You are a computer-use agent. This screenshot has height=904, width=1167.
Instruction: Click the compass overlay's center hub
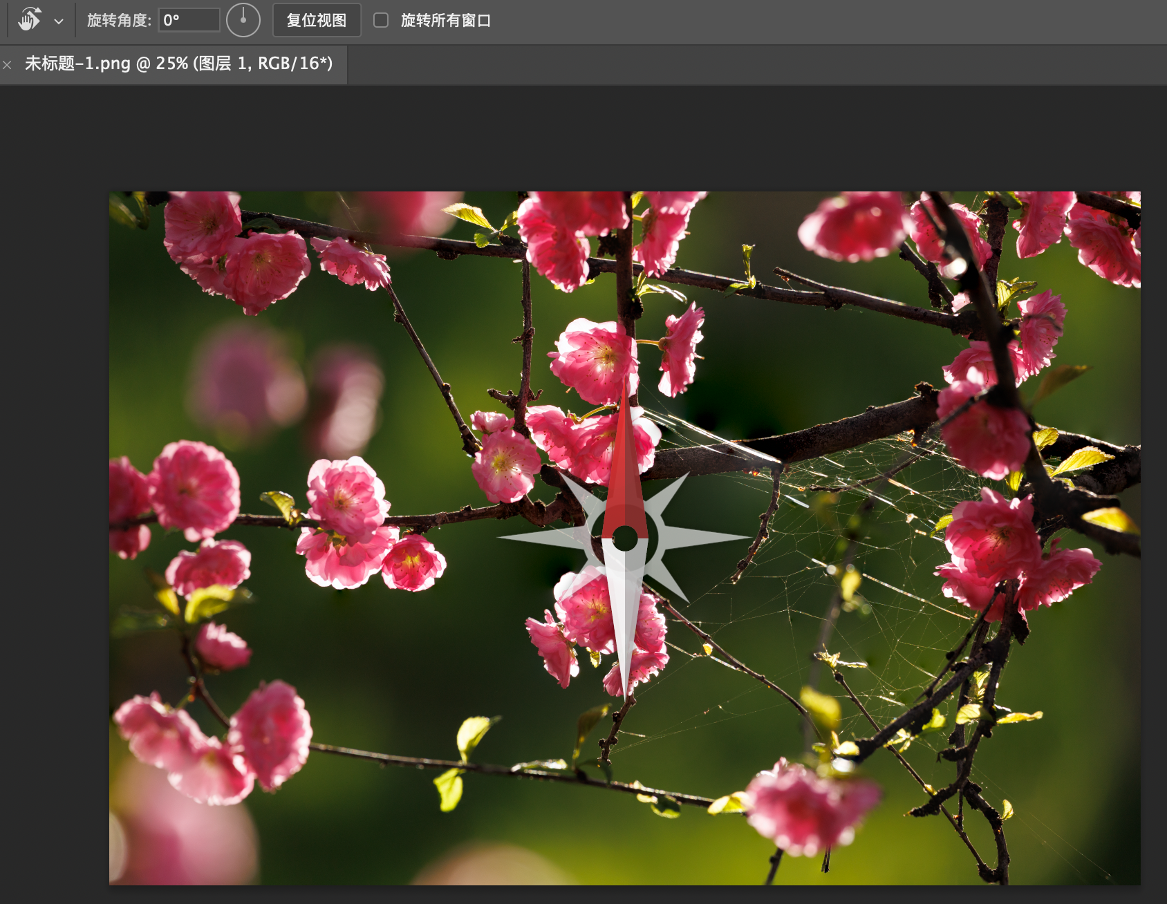click(625, 538)
